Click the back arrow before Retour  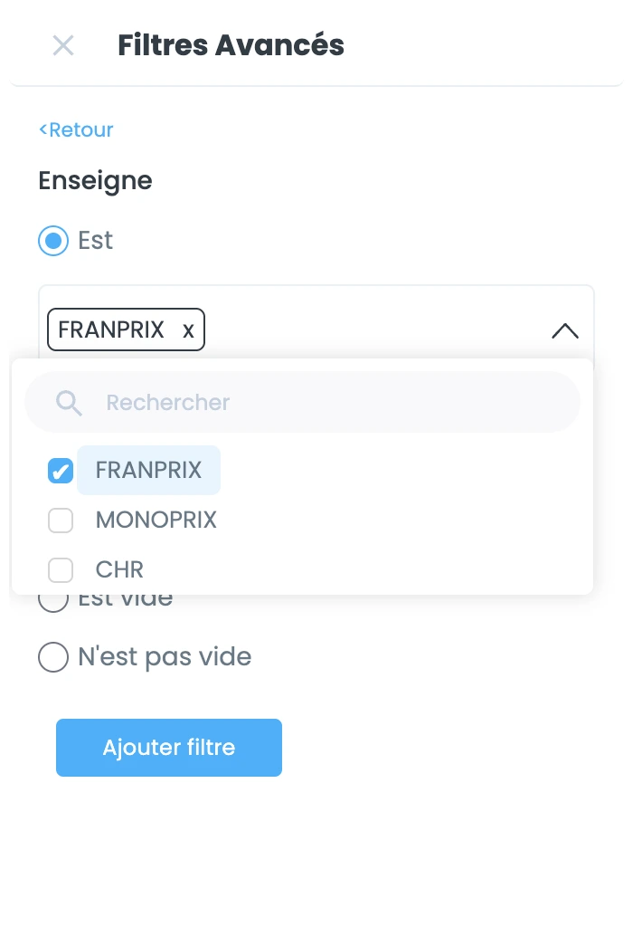(x=42, y=129)
